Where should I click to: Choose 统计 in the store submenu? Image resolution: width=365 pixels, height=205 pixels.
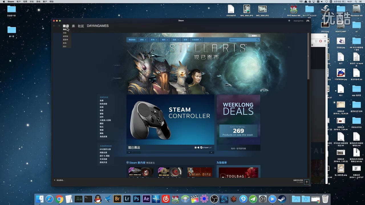click(65, 46)
